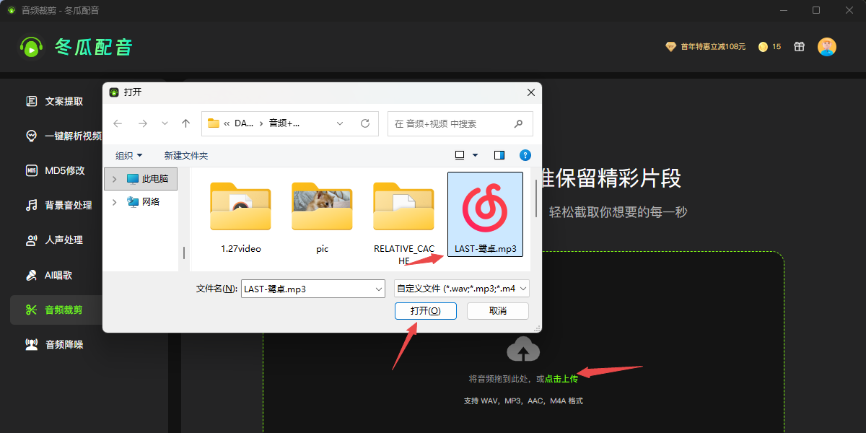Open the file type filter dropdown
866x433 pixels.
click(462, 289)
